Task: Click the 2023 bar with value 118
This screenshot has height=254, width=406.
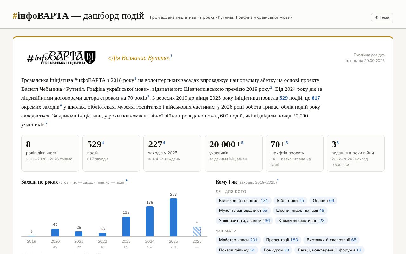Action: click(126, 226)
